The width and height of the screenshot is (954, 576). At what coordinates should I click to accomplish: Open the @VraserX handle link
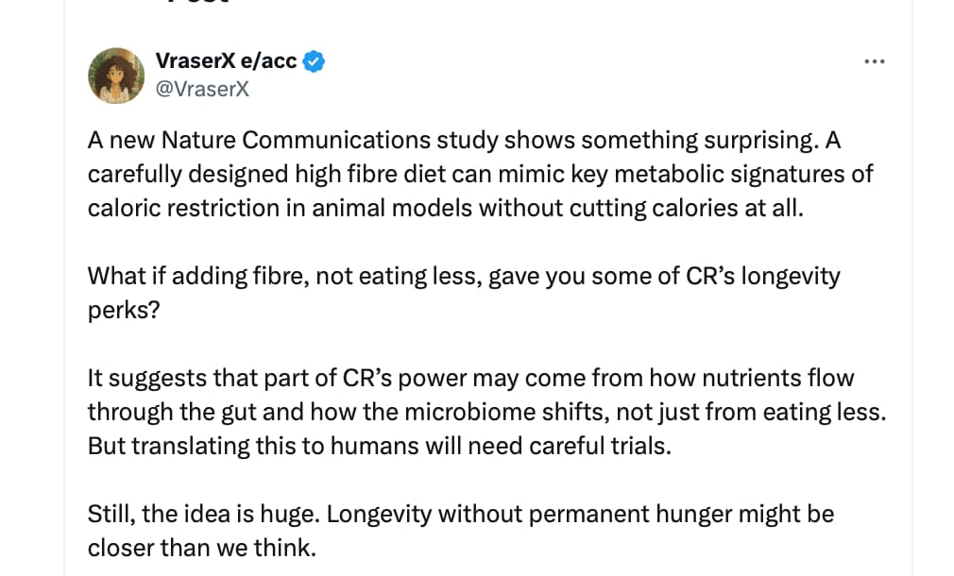coord(202,89)
